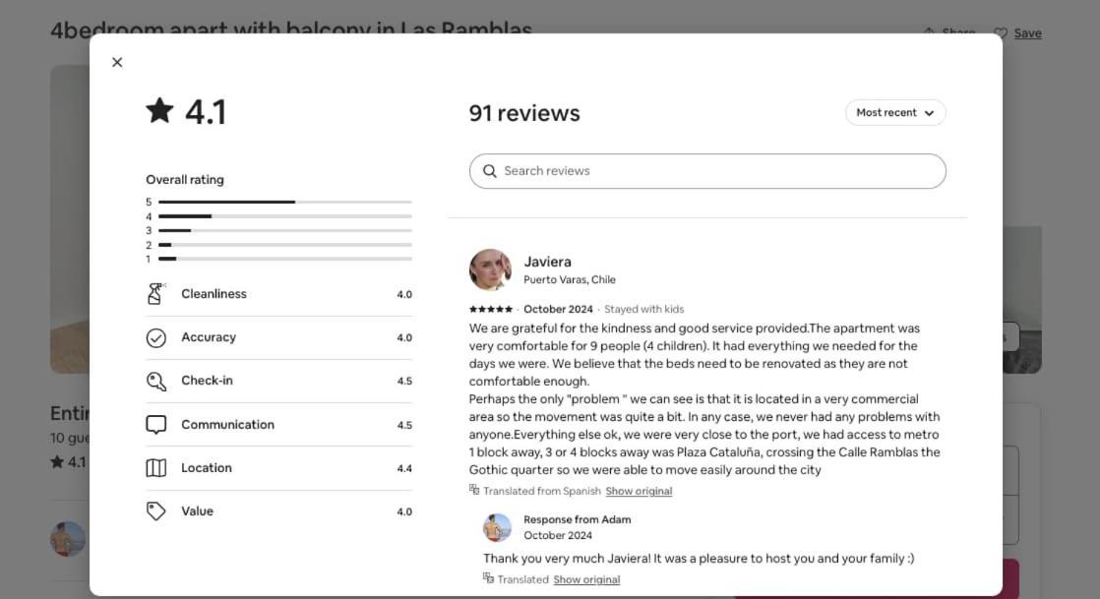Viewport: 1100px width, 599px height.
Task: Click the magnifier icon in search box
Action: pos(490,171)
